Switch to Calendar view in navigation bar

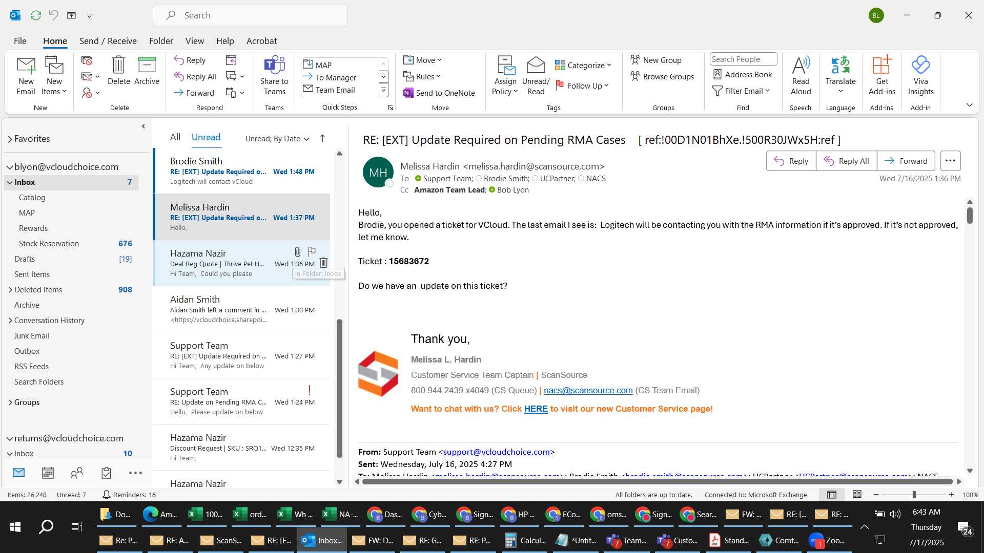(48, 473)
